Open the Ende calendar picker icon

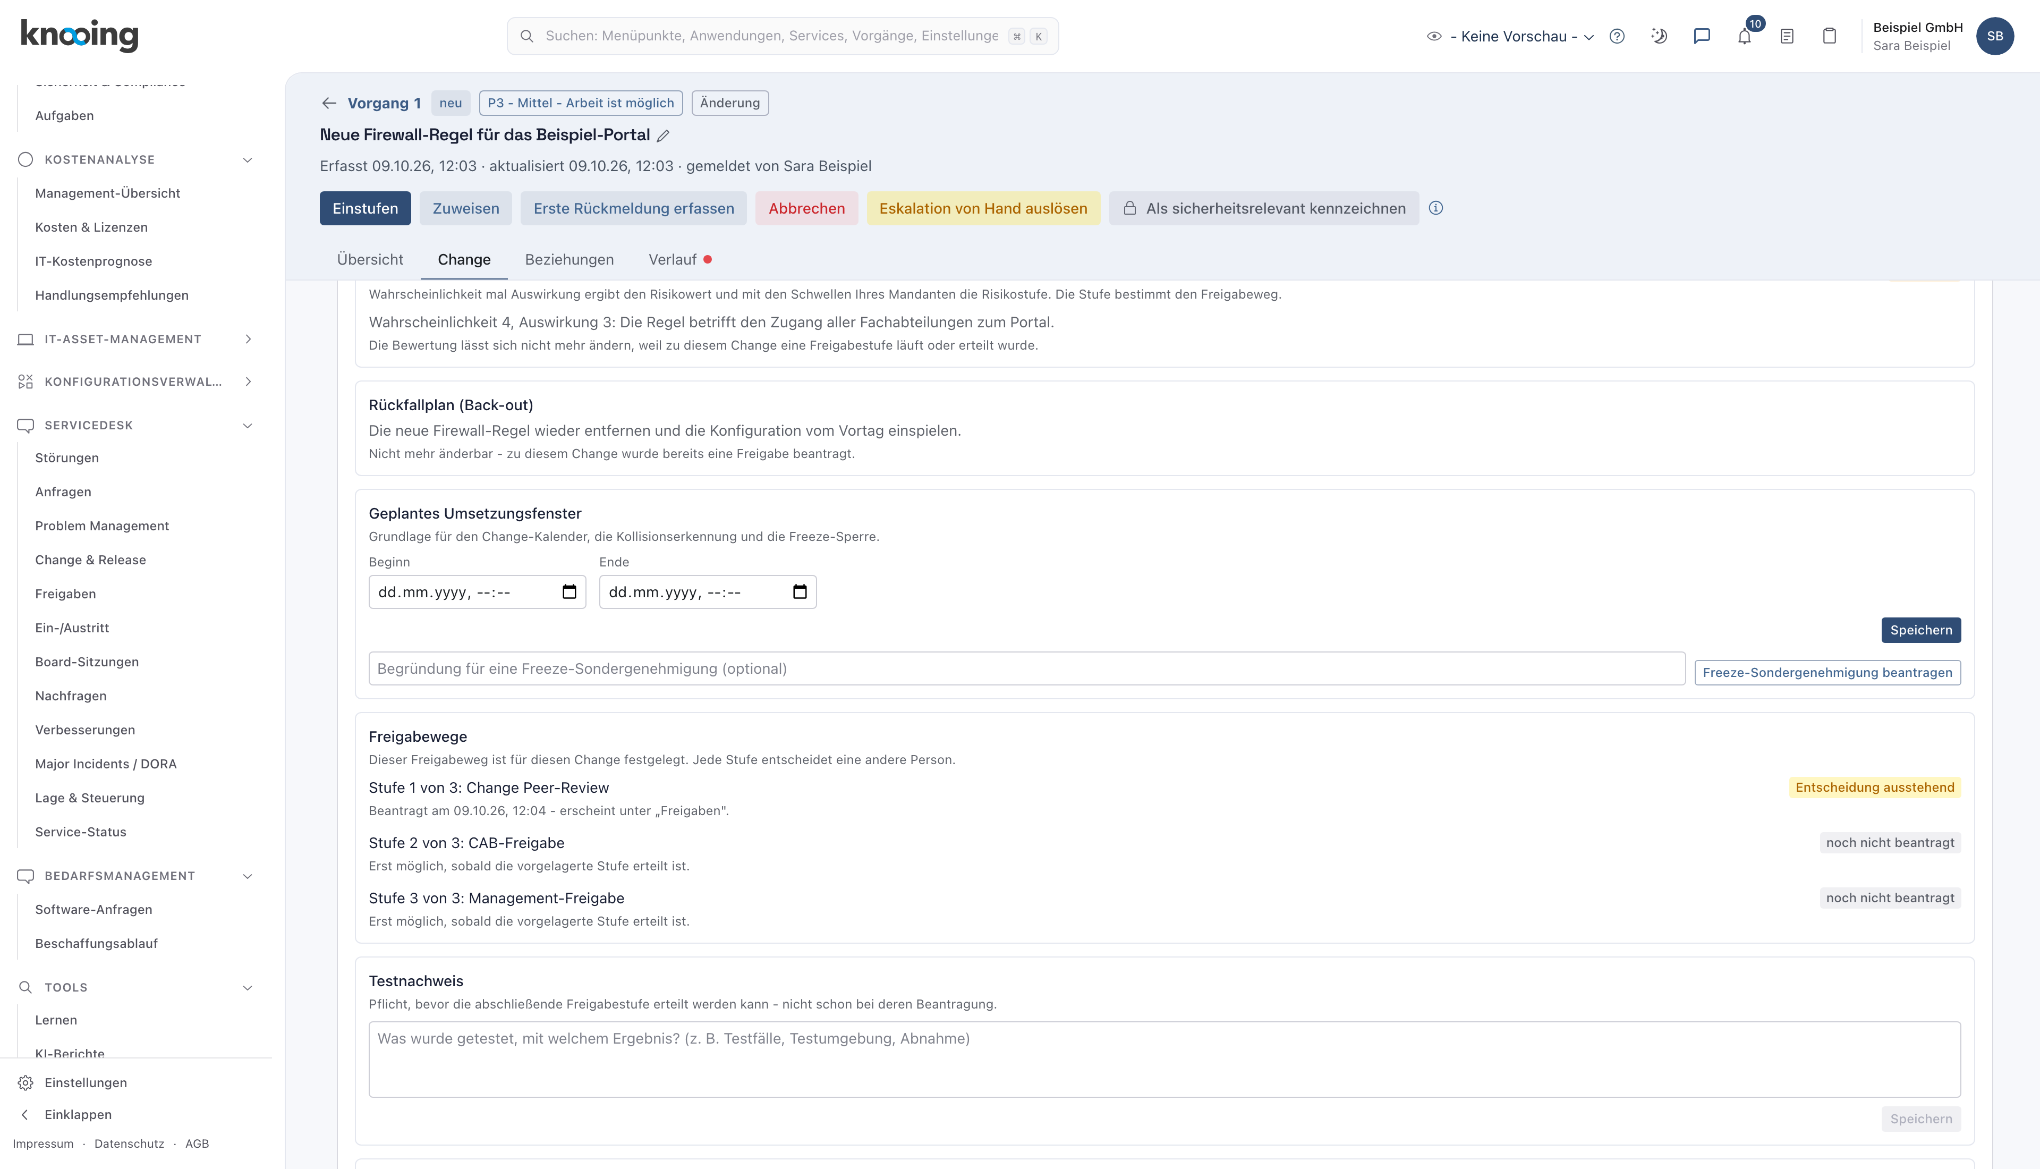[800, 592]
